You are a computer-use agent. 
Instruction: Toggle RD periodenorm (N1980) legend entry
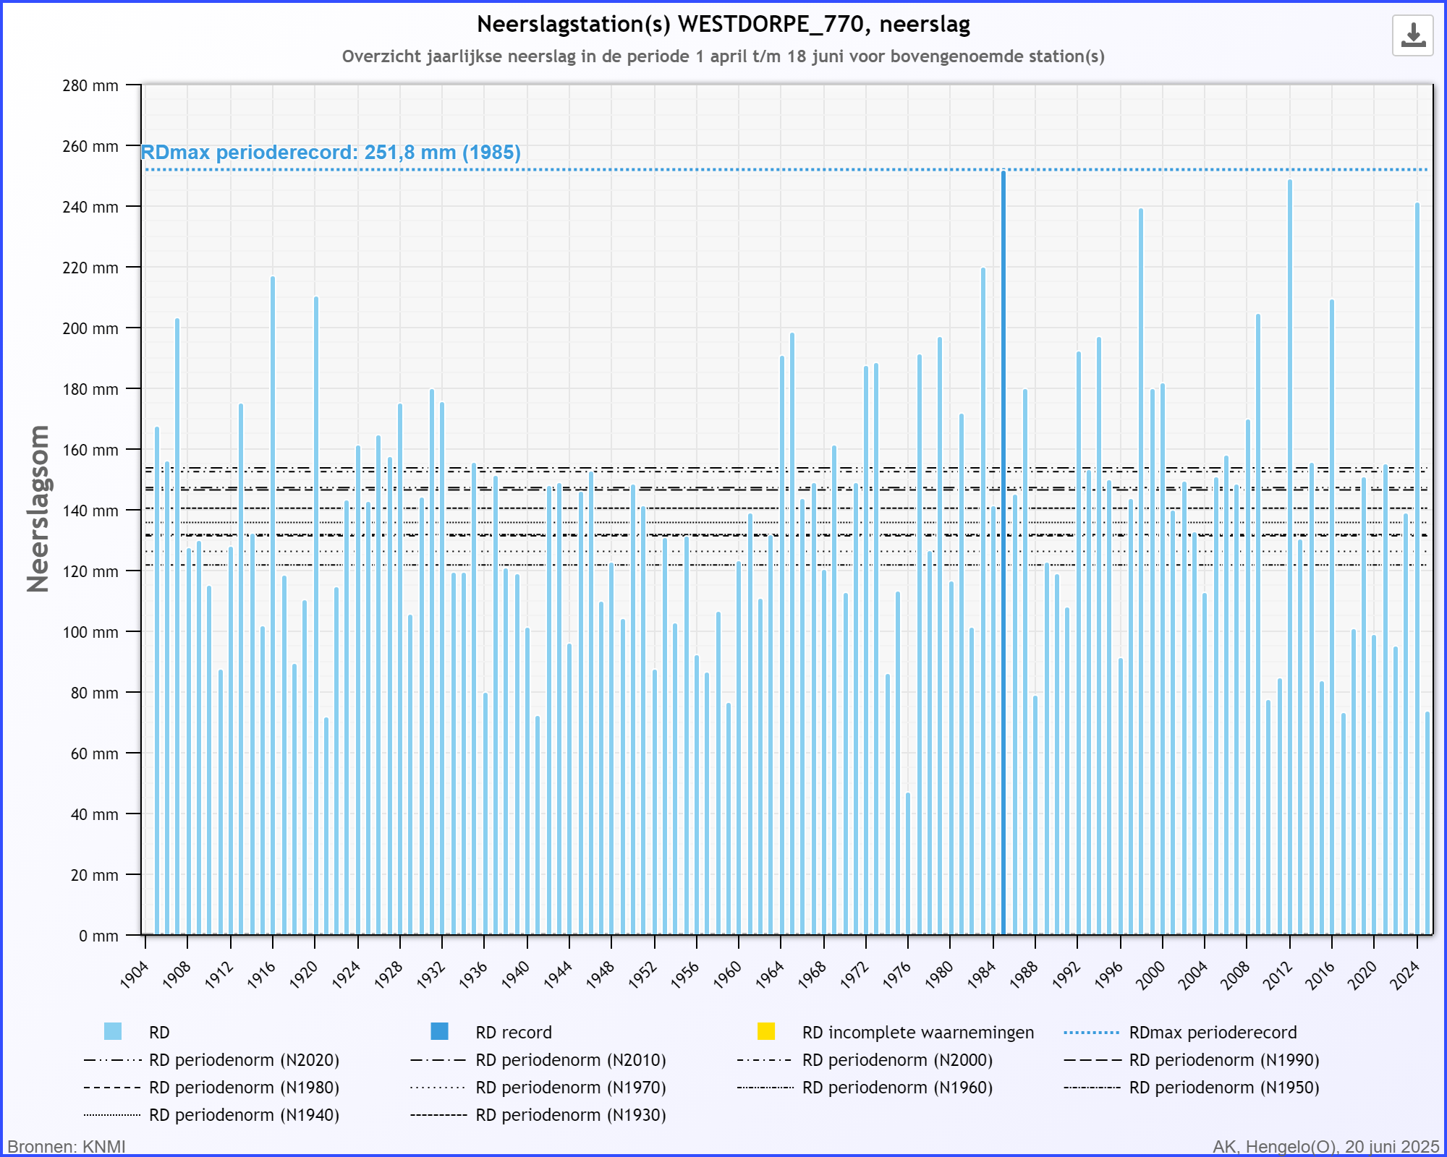tap(211, 1088)
